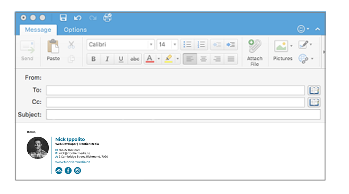Toggle strikethrough formatting

pos(135,59)
